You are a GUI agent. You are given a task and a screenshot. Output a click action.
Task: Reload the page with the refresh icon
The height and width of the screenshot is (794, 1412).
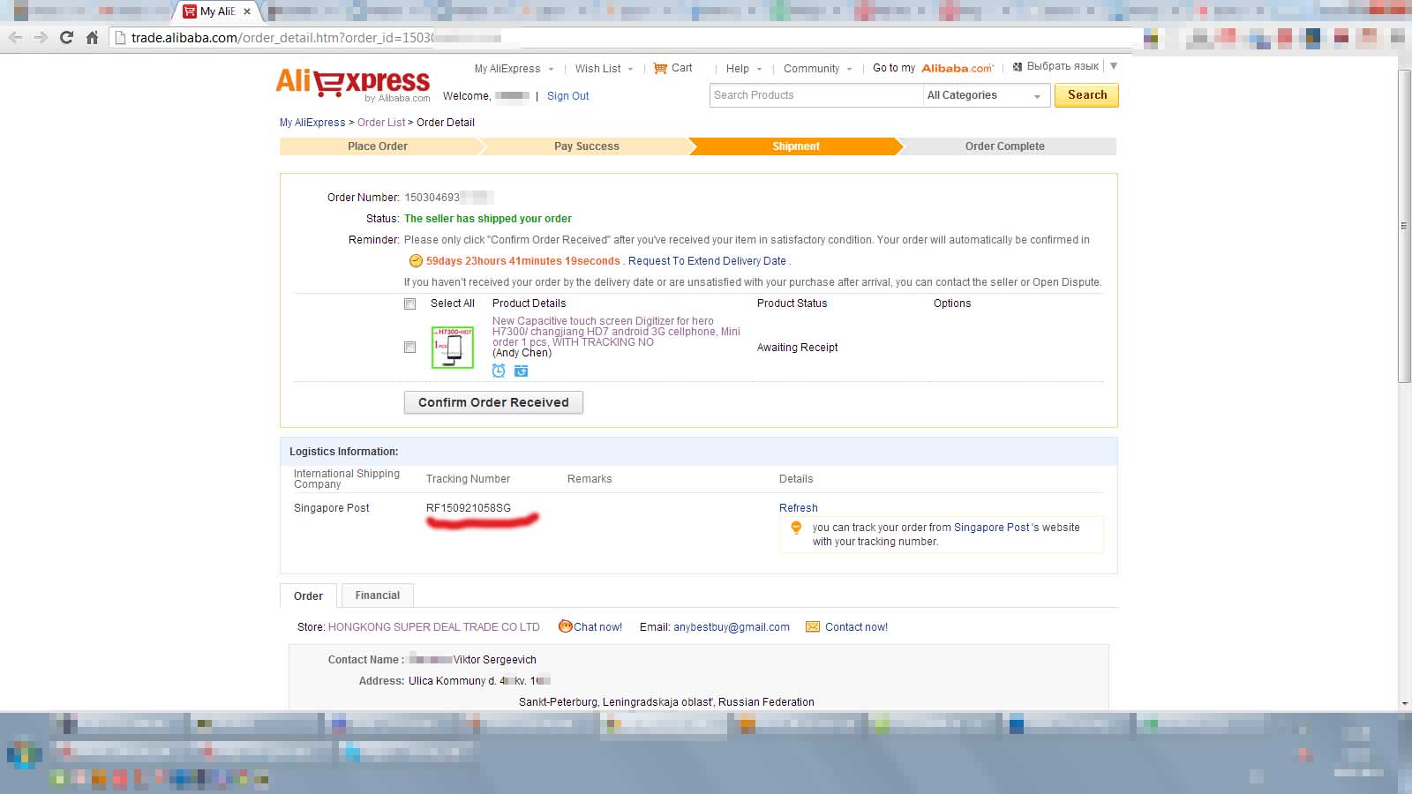click(x=66, y=37)
